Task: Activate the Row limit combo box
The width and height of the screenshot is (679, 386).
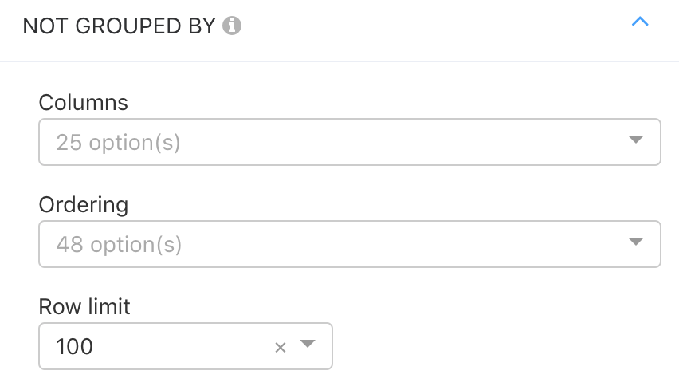Action: click(186, 346)
